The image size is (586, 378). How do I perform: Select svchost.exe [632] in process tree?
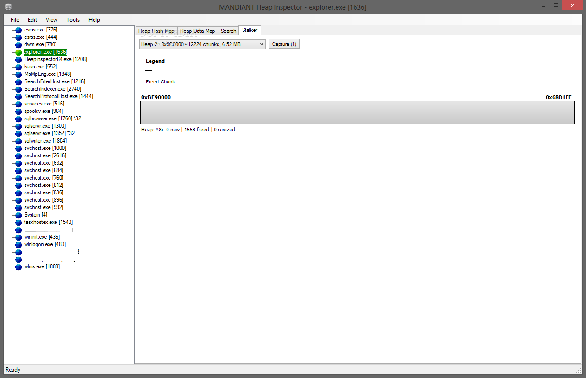(x=44, y=163)
